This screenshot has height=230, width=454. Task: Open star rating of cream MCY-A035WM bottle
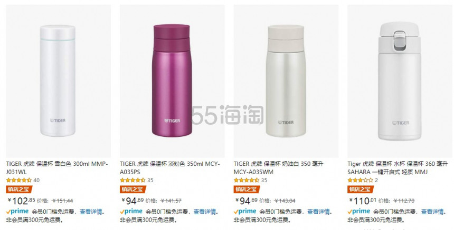247,181
